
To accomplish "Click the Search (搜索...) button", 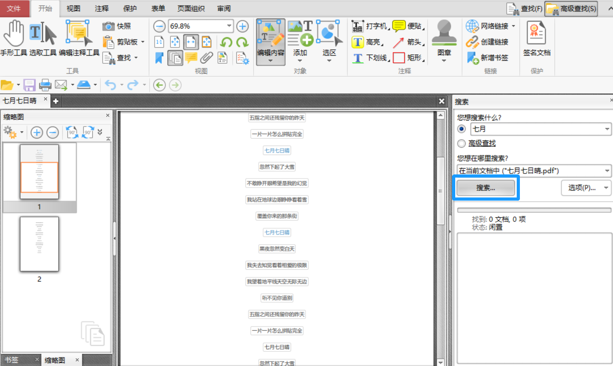I will [486, 188].
